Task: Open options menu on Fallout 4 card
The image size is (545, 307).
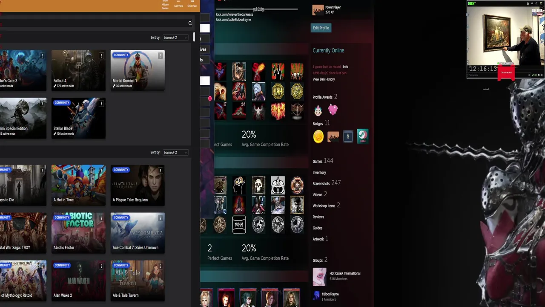Action: click(x=101, y=56)
